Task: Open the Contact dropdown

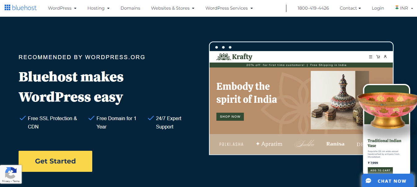Action: point(350,8)
